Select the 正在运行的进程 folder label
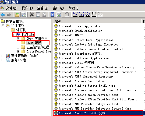 [x=38, y=47]
